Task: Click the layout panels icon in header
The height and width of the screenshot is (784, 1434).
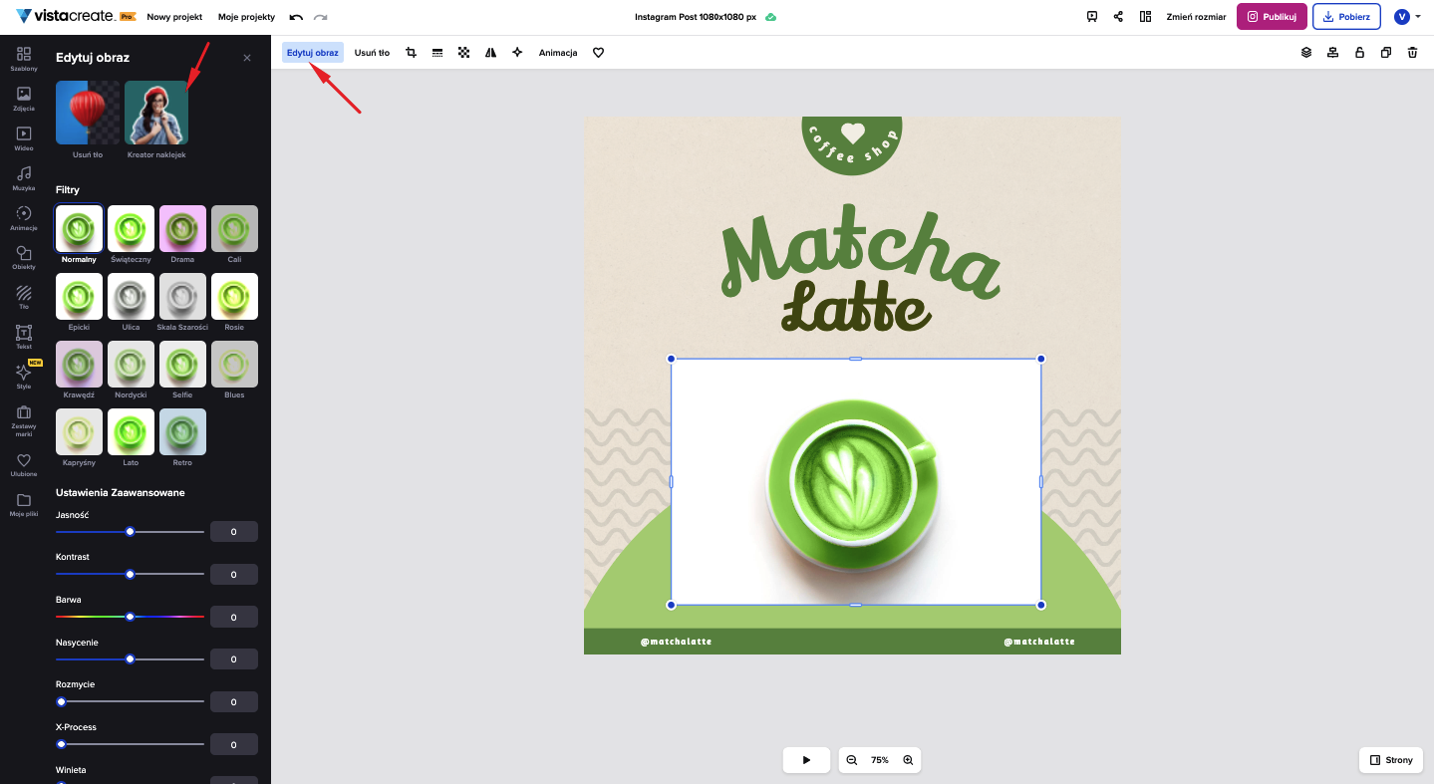Action: [1145, 17]
